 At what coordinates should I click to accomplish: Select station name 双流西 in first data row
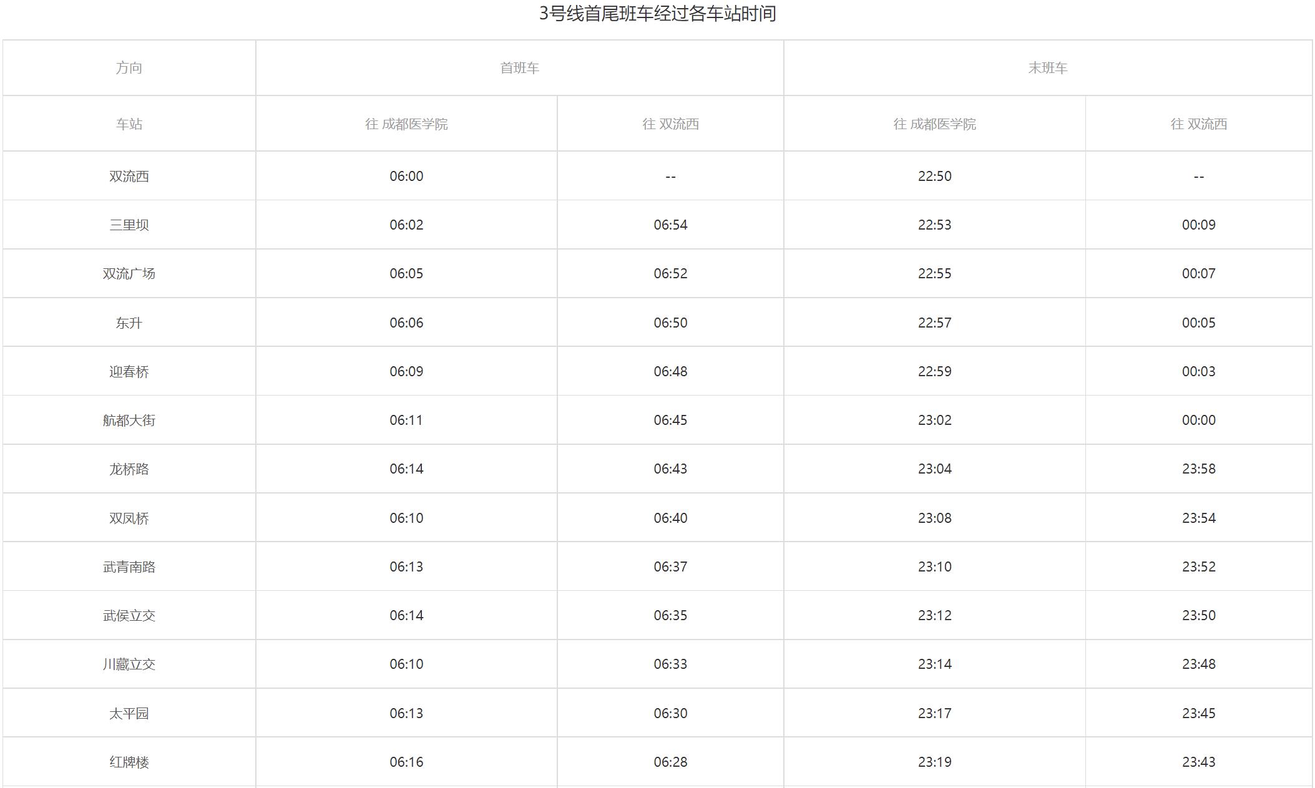pyautogui.click(x=129, y=176)
